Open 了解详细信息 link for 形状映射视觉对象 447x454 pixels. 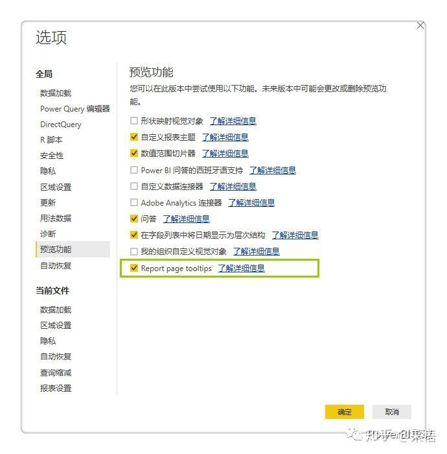click(233, 121)
